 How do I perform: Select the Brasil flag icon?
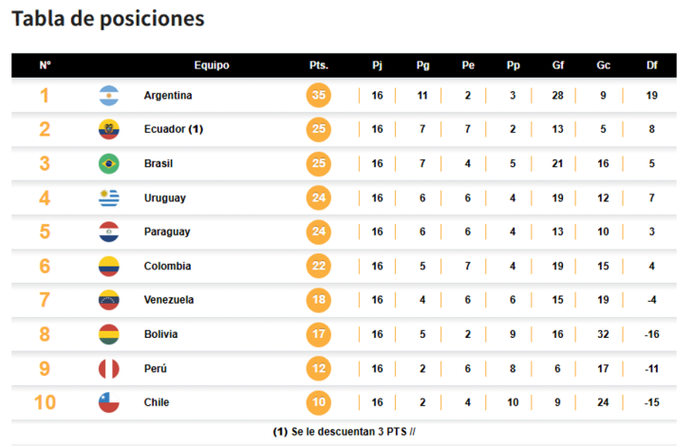(109, 163)
